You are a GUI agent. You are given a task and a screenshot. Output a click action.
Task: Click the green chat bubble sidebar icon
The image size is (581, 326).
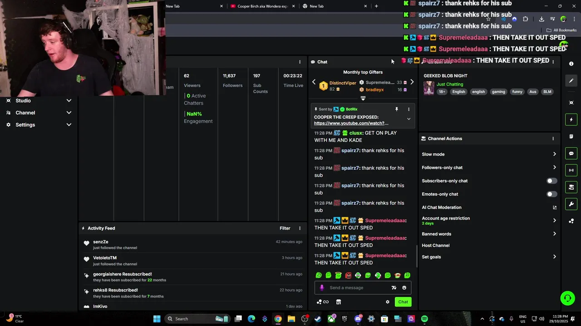click(x=571, y=153)
